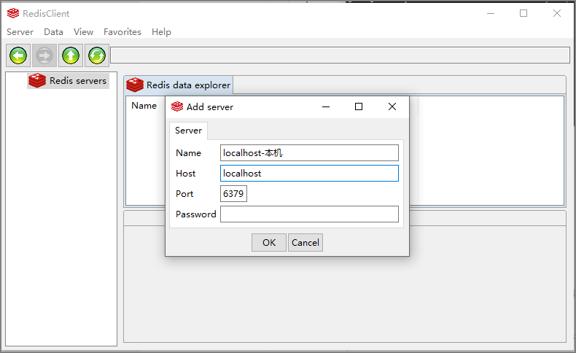Click the Name input field

(309, 153)
